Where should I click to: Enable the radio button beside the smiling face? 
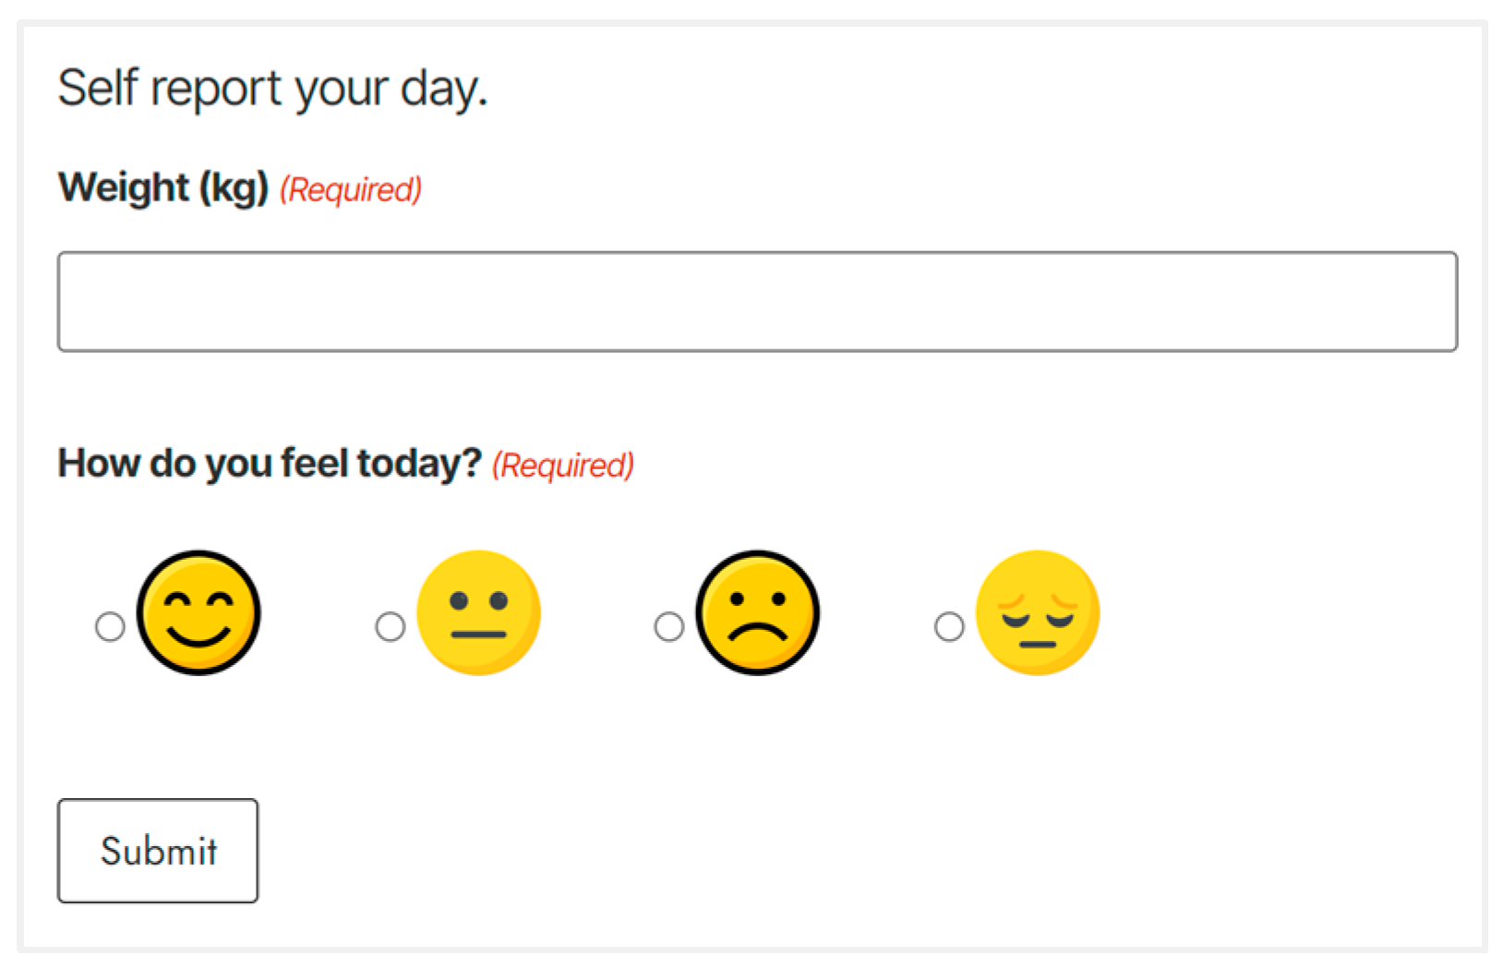click(x=110, y=626)
